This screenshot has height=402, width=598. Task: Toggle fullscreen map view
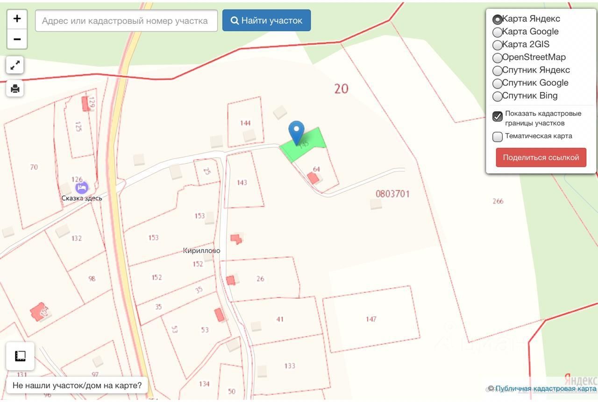point(15,65)
